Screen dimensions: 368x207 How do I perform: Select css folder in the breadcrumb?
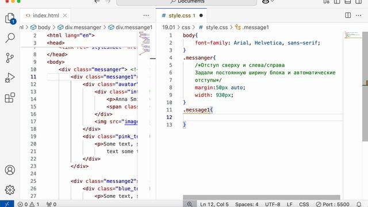(186, 28)
